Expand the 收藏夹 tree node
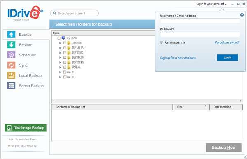Image resolution: width=247 pixels, height=159 pixels. tap(60, 68)
